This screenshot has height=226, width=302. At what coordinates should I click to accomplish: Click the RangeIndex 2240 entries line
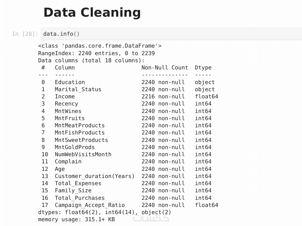click(x=96, y=53)
